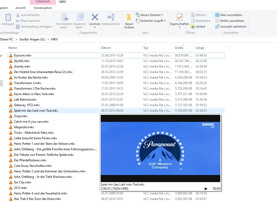Sort files by the Größe column

(183, 48)
